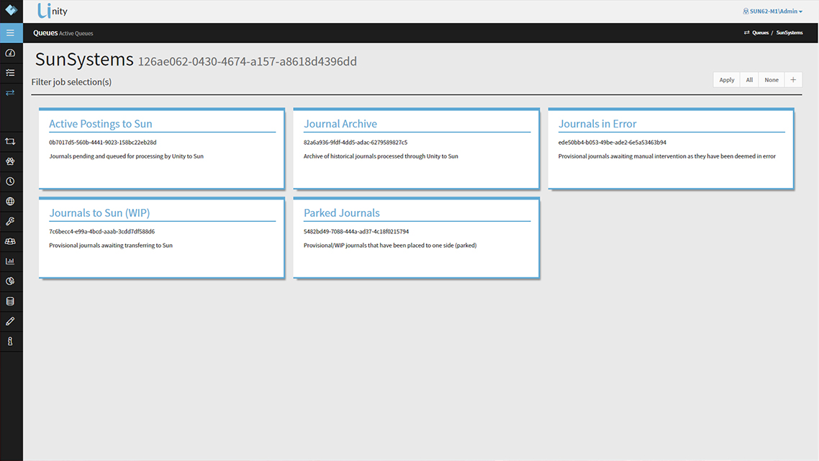Click ID ede50bb4-b053-49be-ade2-6e5a53463b94

612,142
